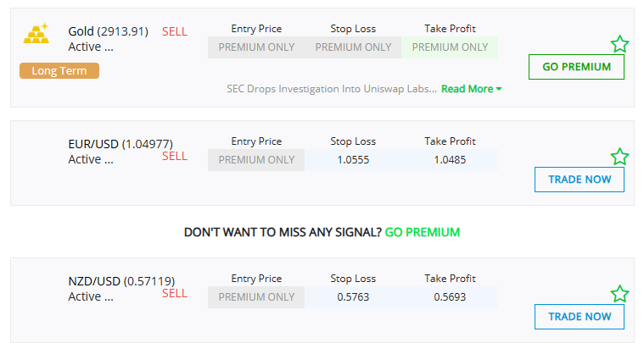Viewport: 644px width, 343px height.
Task: Select the Long Term tag badge
Action: pos(59,70)
